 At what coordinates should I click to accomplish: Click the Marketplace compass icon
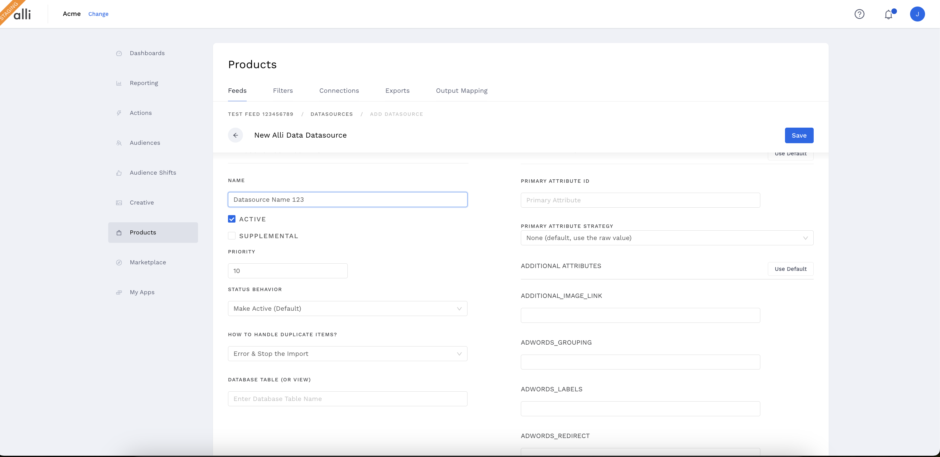(119, 262)
